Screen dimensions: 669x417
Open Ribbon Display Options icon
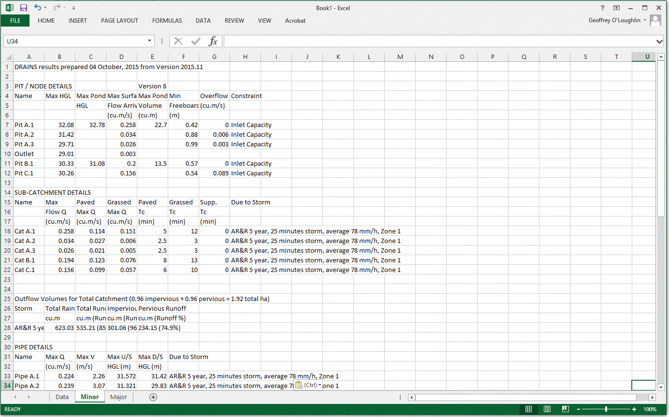[616, 8]
